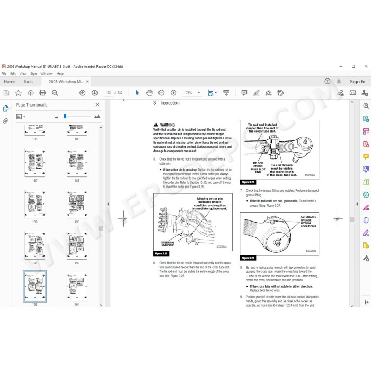Screen dimensions: 371x371
Task: Open find text magnifier icon
Action: (x=55, y=93)
